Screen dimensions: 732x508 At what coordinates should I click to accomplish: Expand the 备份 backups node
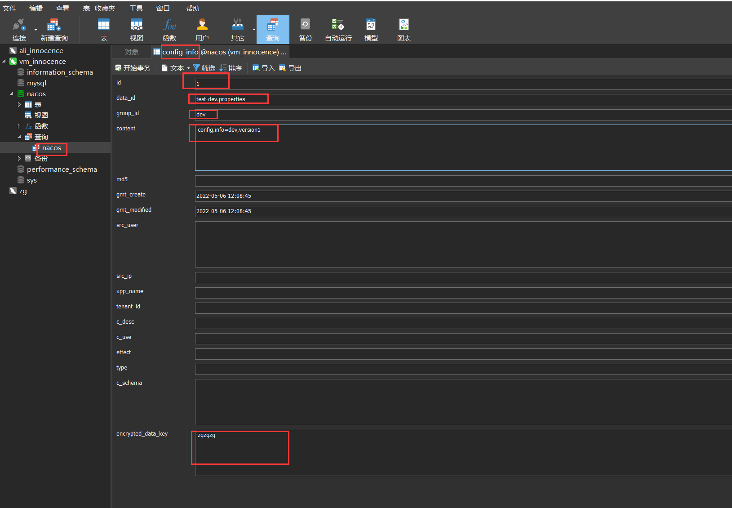(19, 158)
